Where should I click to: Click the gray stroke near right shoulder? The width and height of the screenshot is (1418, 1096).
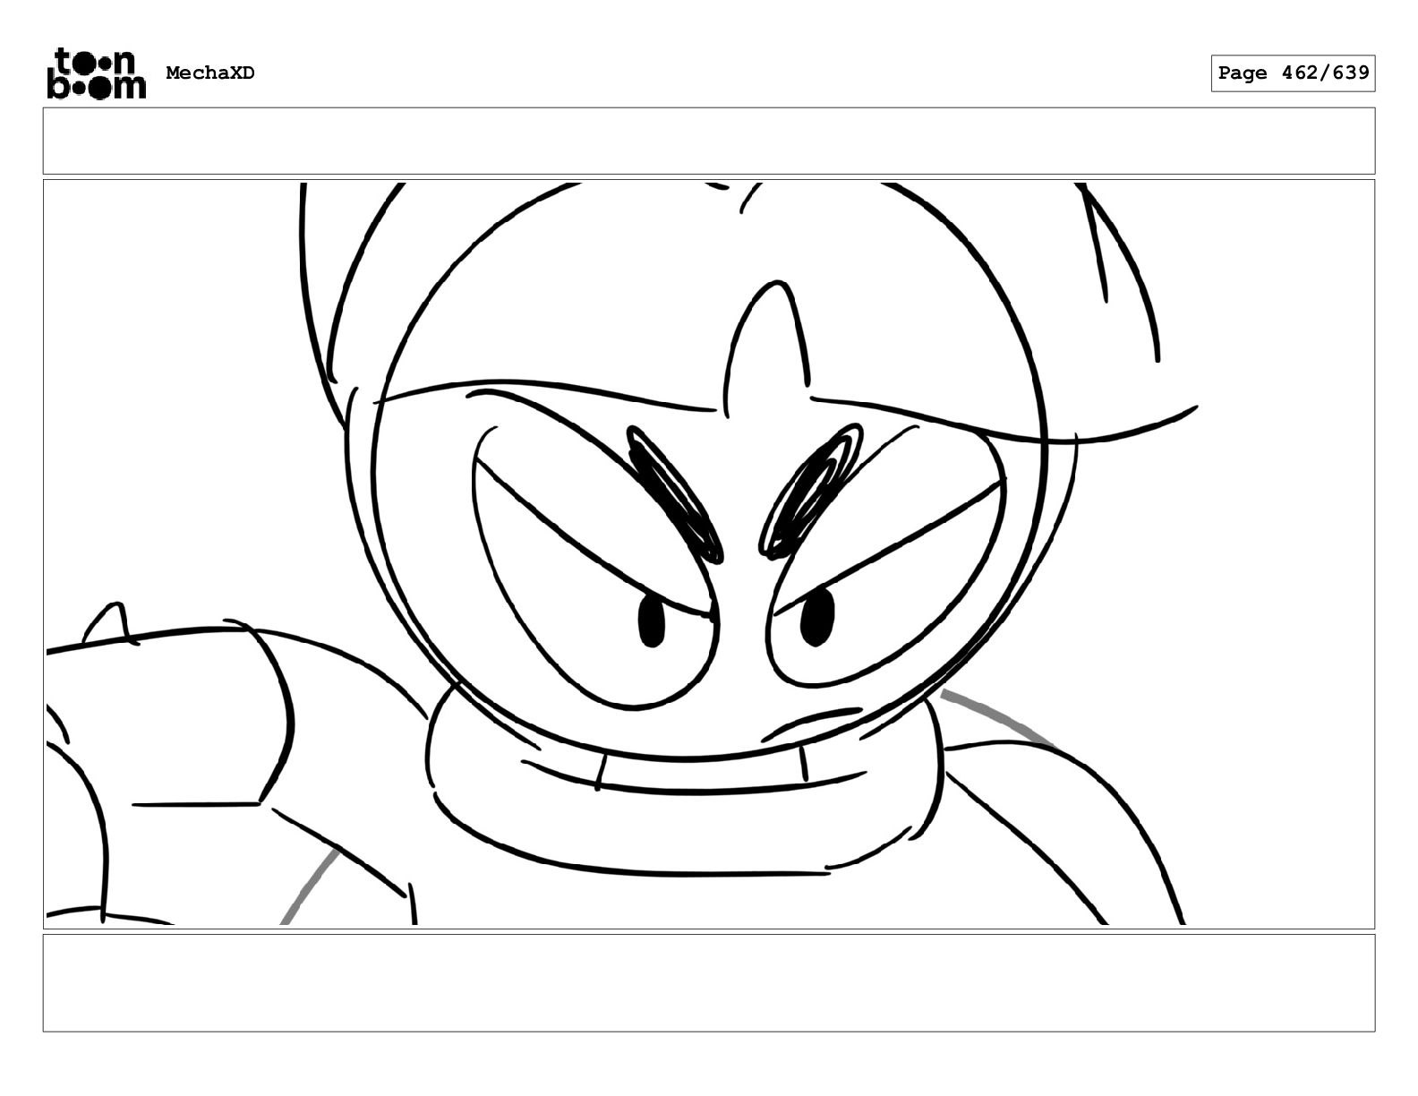pyautogui.click(x=997, y=717)
